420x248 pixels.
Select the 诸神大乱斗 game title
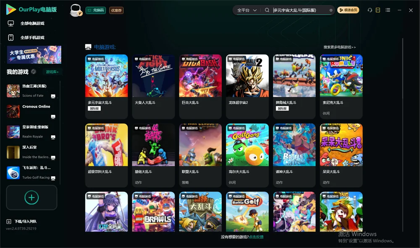click(x=284, y=172)
